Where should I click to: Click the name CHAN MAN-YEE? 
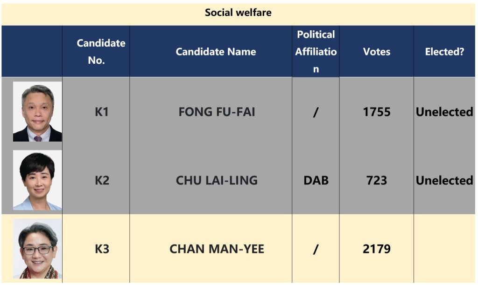[x=217, y=249]
